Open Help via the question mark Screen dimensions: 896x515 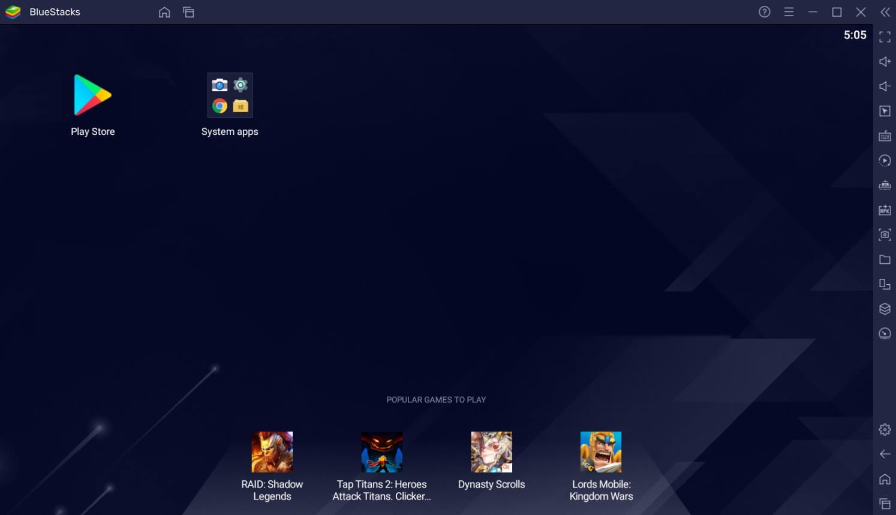pyautogui.click(x=764, y=11)
